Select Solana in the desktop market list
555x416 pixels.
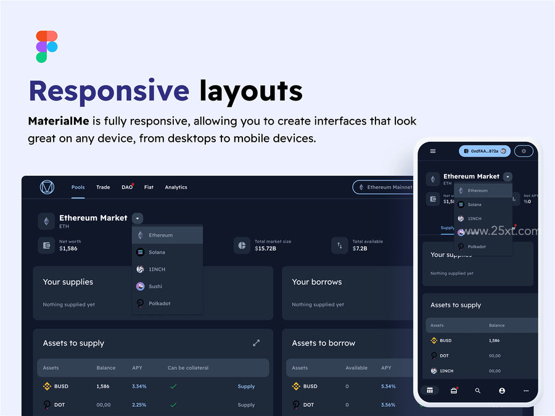click(x=167, y=252)
